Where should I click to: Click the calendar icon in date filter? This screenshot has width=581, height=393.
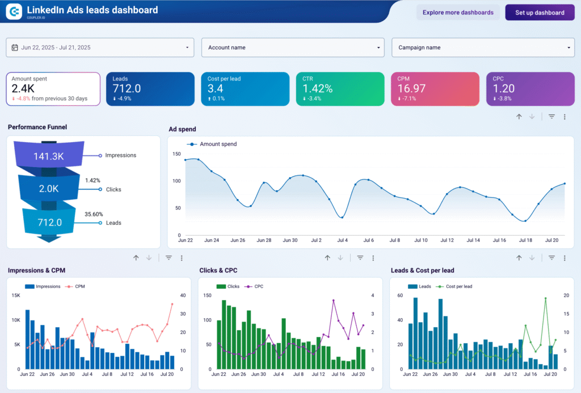click(15, 48)
